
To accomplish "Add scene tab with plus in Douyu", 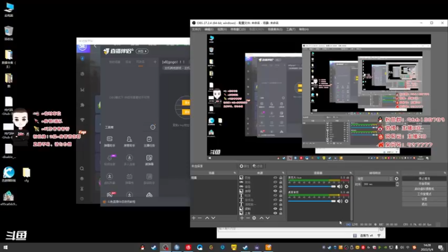I will coord(155,62).
